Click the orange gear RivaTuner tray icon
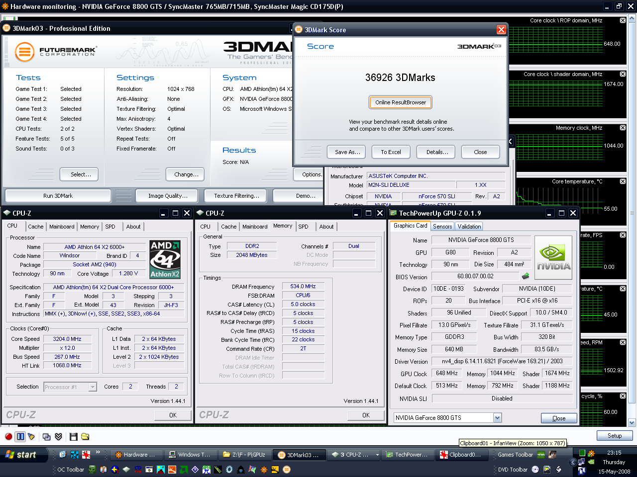 pos(591,454)
